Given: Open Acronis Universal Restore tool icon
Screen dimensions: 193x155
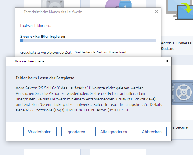Looking at the screenshot, I should point(180,10).
